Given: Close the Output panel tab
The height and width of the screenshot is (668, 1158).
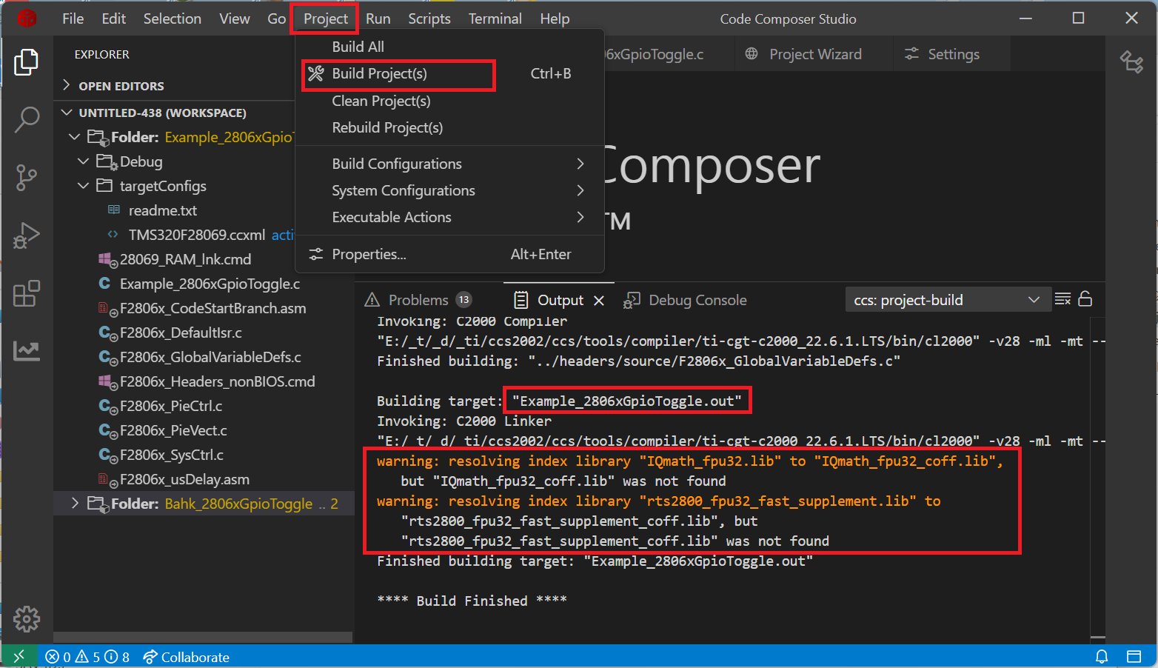Looking at the screenshot, I should click(x=599, y=300).
